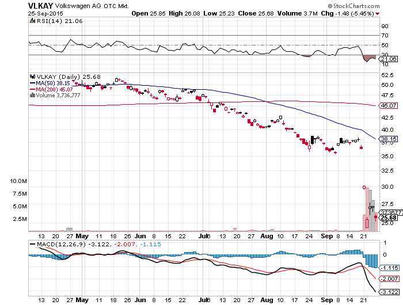Screen dimensions: 403x305
Task: Click the -1.115 MACD histogram tag
Action: [390, 268]
